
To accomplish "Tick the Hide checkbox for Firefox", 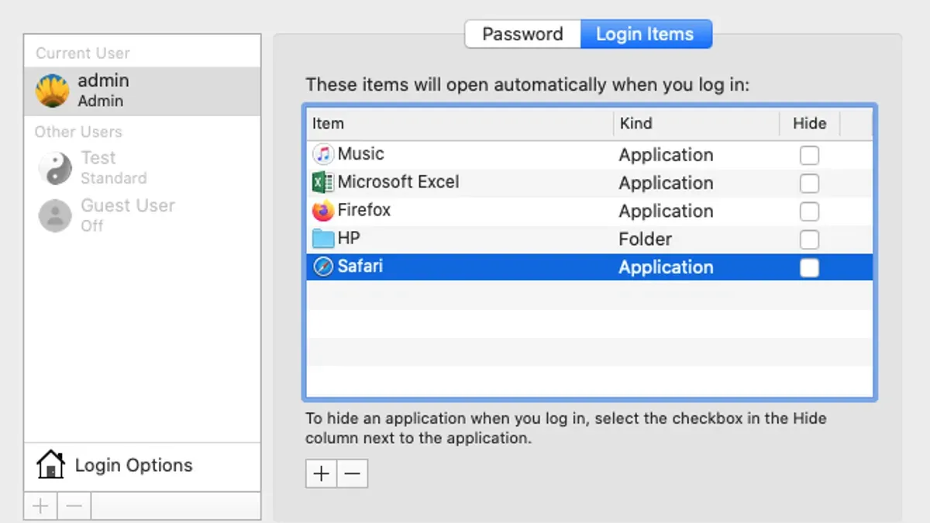I will (x=809, y=211).
